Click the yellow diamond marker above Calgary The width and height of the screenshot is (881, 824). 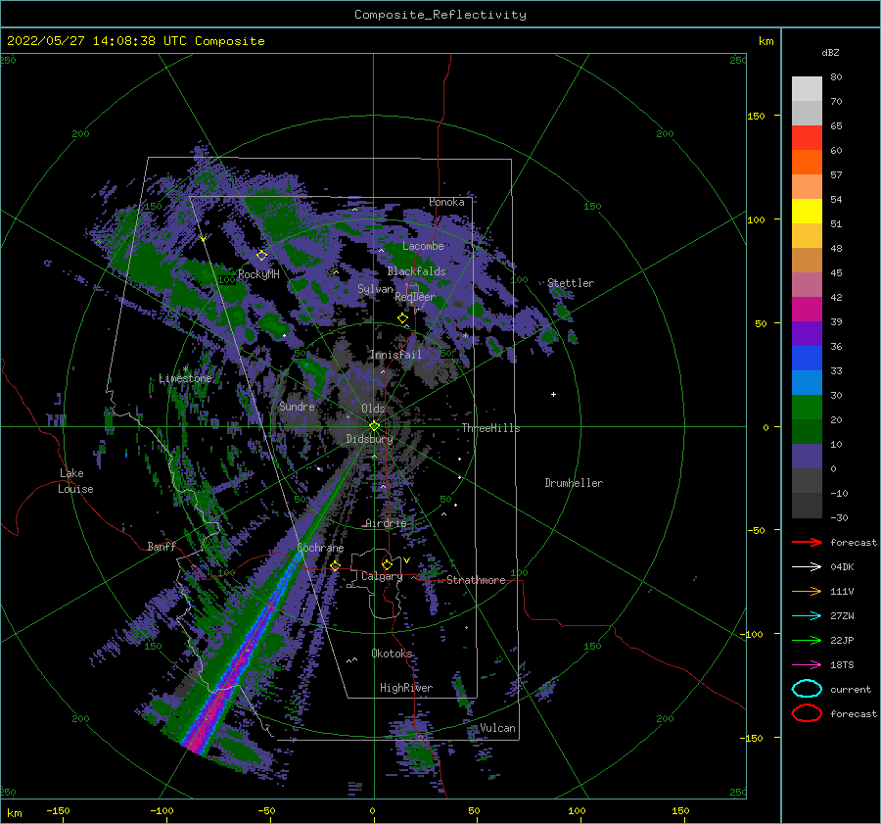click(387, 564)
